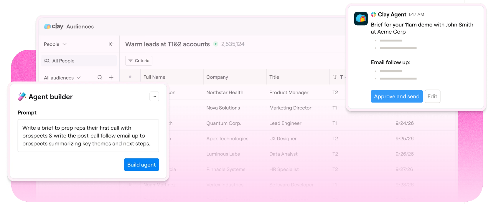Open Agent builder three-dot options menu
The height and width of the screenshot is (204, 496).
point(154,96)
